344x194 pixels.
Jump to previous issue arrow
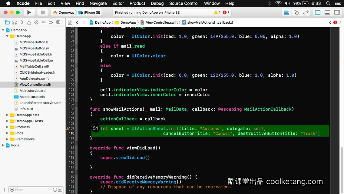[330, 22]
